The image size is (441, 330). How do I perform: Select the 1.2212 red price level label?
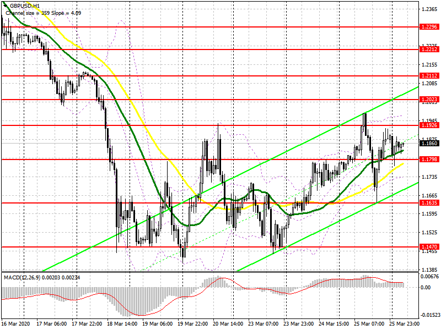click(x=429, y=50)
